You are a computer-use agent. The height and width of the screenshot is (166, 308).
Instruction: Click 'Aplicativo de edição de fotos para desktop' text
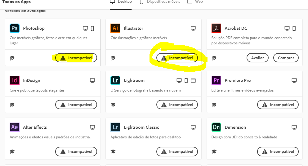coord(145,137)
